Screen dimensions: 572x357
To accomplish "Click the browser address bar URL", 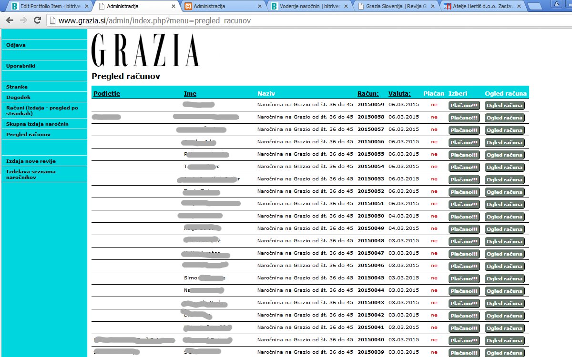I will (x=154, y=21).
